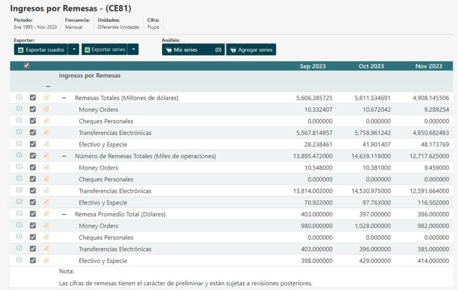Click chart icon for Número de Remesas Totales
Screen dimensions: 458x290
46,156
